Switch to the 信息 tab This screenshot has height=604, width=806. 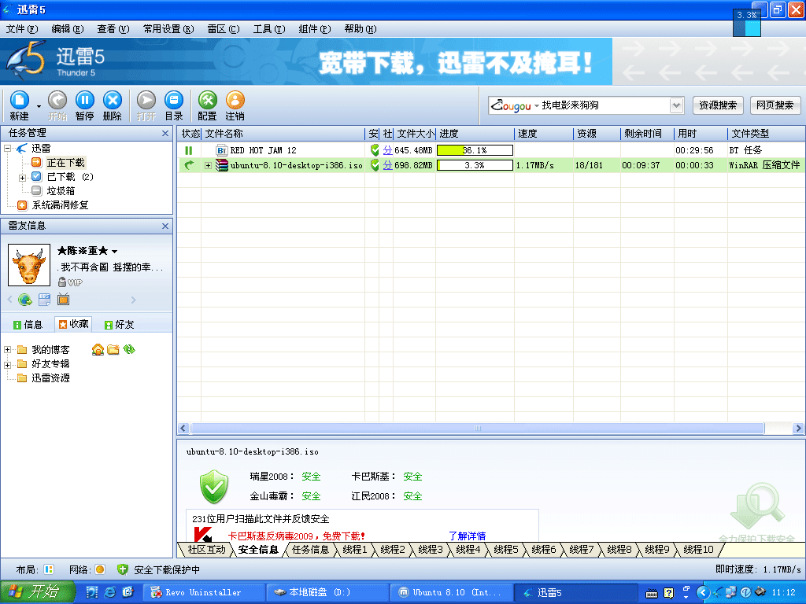point(28,325)
